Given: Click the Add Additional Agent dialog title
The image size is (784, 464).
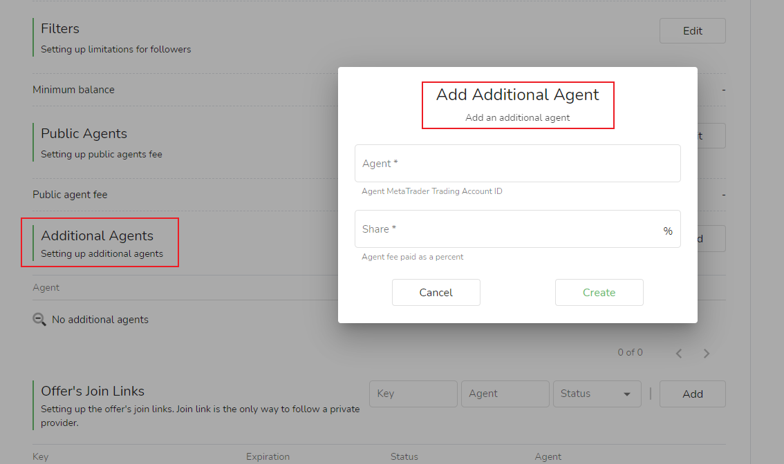Looking at the screenshot, I should click(517, 95).
